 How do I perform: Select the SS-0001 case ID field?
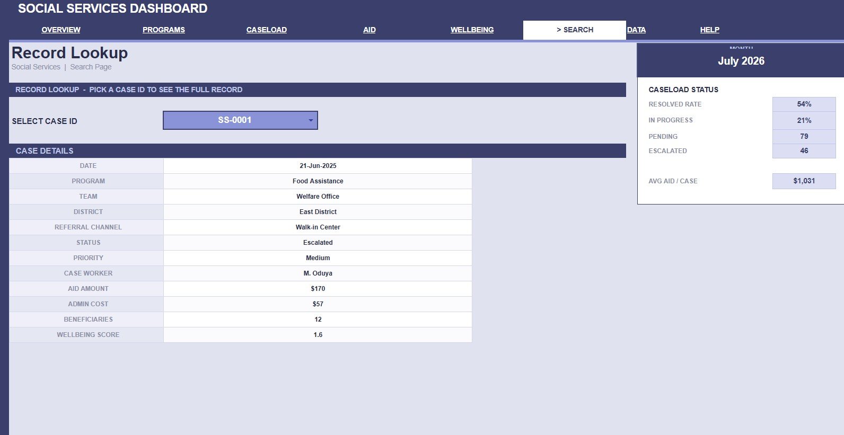240,120
